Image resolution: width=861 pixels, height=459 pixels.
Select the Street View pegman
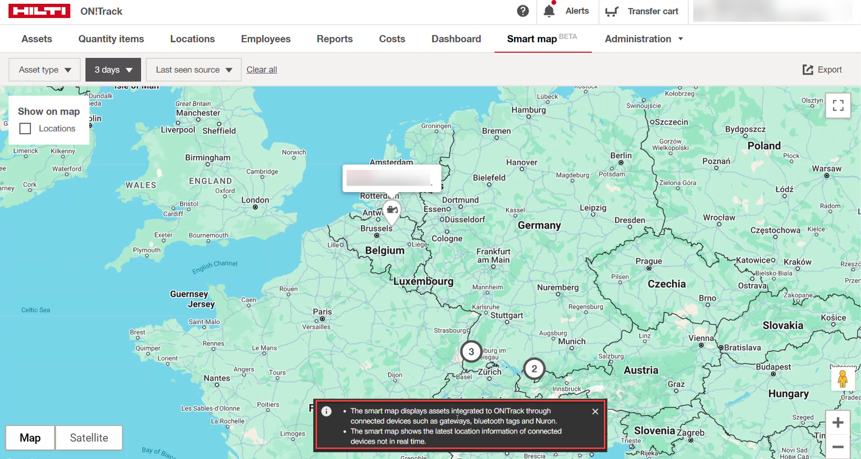coord(843,379)
